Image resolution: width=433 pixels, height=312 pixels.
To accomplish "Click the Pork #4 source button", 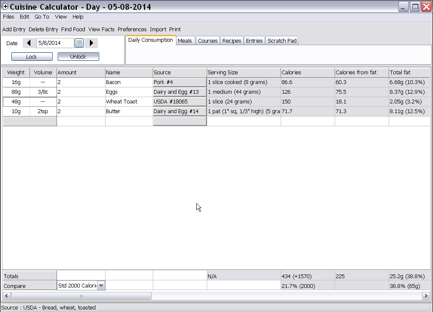I will point(180,82).
